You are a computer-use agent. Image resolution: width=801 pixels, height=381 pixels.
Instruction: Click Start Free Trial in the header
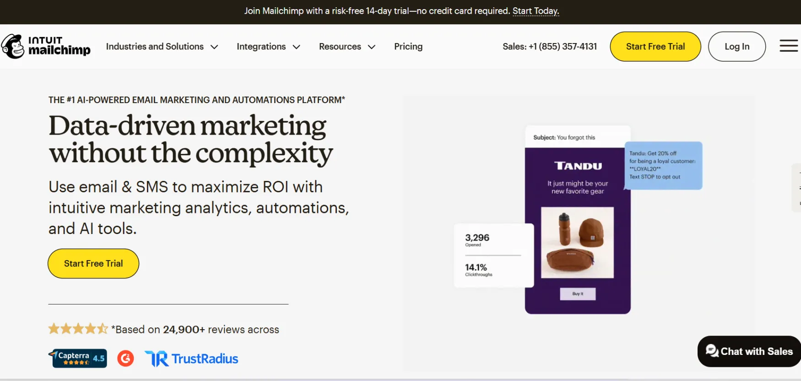(655, 46)
